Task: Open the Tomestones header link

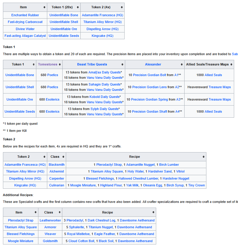Action: coord(48,64)
